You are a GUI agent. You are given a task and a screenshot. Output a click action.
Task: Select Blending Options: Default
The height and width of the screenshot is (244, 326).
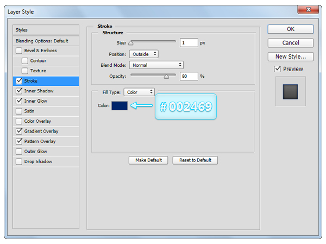(x=46, y=41)
